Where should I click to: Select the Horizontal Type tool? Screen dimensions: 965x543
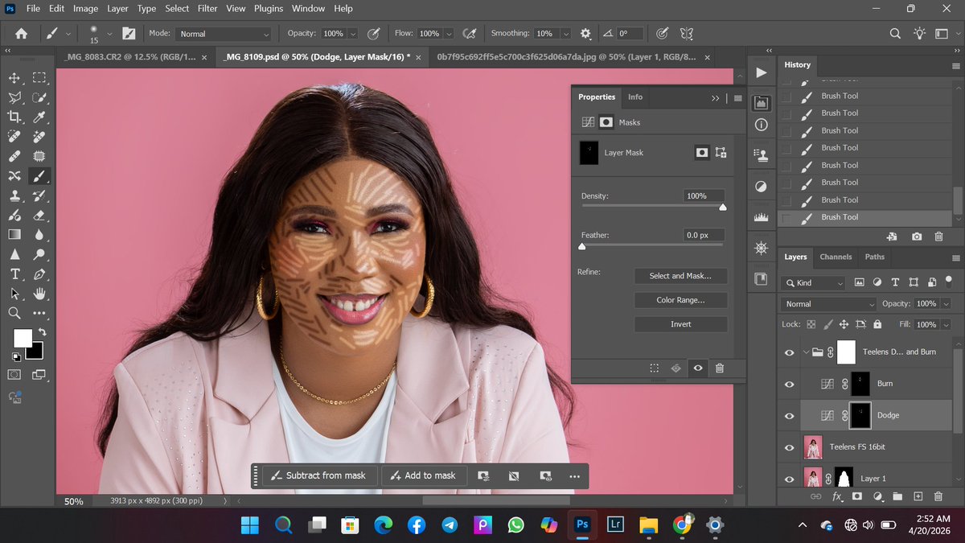(x=14, y=274)
